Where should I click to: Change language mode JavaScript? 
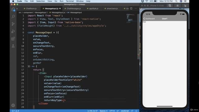125,111
